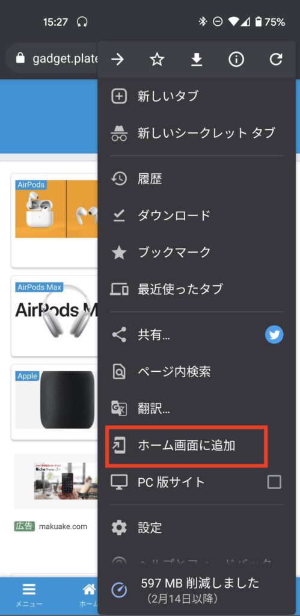Select 翻訳… menu option
This screenshot has height=616, width=300.
(x=197, y=408)
